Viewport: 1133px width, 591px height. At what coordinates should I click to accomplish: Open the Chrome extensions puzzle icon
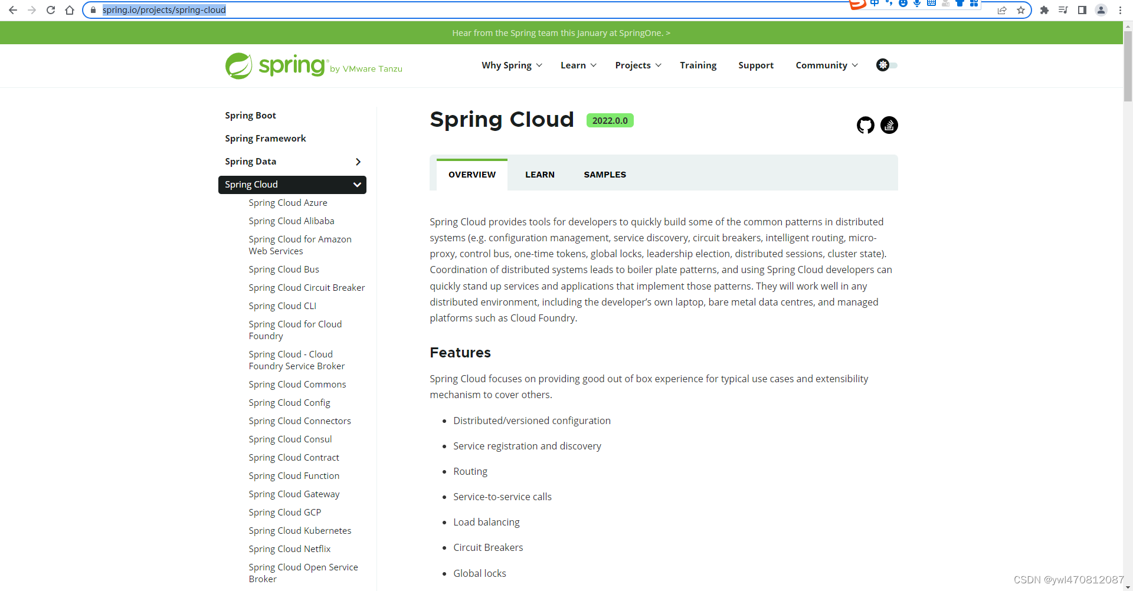1044,10
